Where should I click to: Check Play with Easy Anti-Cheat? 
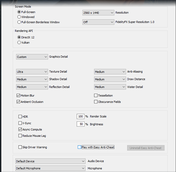point(79,147)
